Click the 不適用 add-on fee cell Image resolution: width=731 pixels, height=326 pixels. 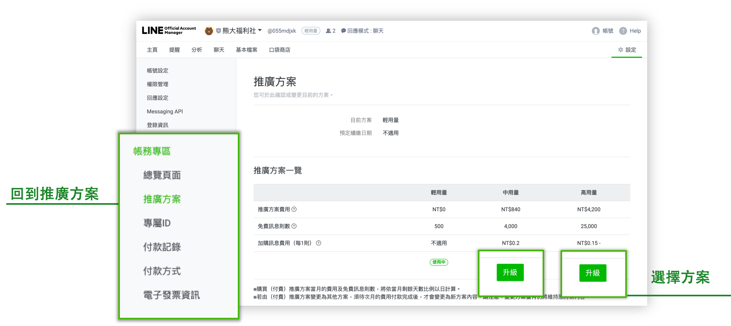(x=439, y=243)
